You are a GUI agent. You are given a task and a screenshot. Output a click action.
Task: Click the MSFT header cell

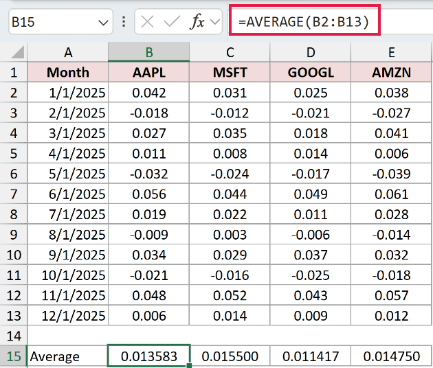pyautogui.click(x=230, y=72)
